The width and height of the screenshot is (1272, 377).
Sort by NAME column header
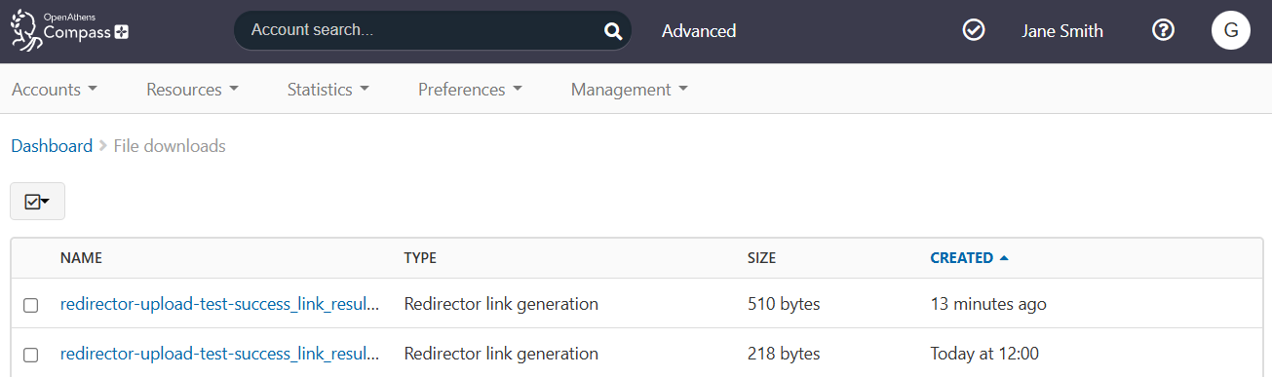[81, 258]
